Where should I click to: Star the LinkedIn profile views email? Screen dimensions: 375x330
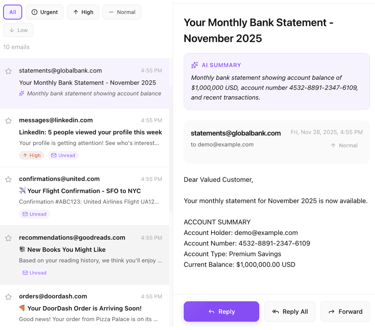point(8,121)
